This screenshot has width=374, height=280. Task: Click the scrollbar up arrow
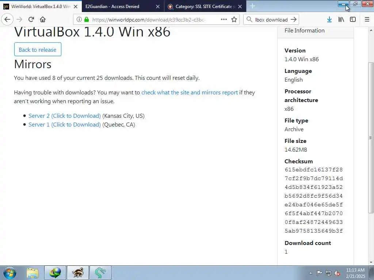point(371,31)
